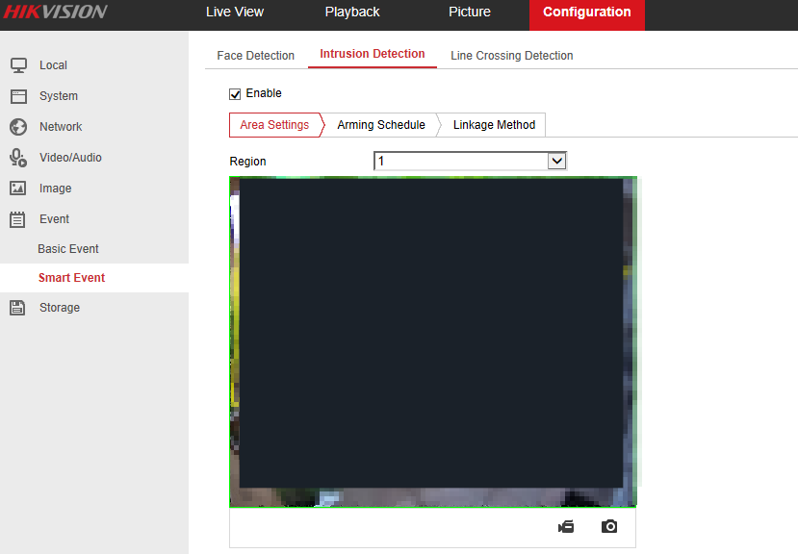Viewport: 798px width, 554px height.
Task: Click inside the camera preview area
Action: [x=432, y=341]
